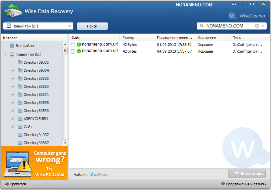Click the $RECYCLE.BIN folder icon
Screen dimensions: 271x190
20,119
